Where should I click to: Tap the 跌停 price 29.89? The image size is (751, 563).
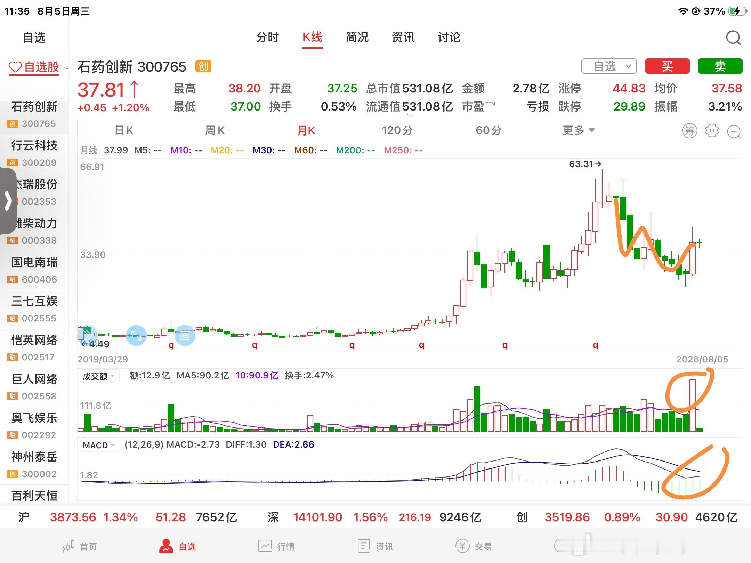click(629, 106)
